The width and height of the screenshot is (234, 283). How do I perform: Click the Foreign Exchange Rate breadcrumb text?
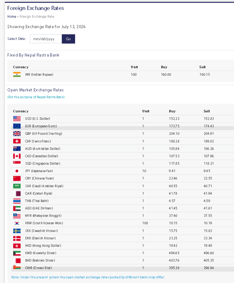37,16
